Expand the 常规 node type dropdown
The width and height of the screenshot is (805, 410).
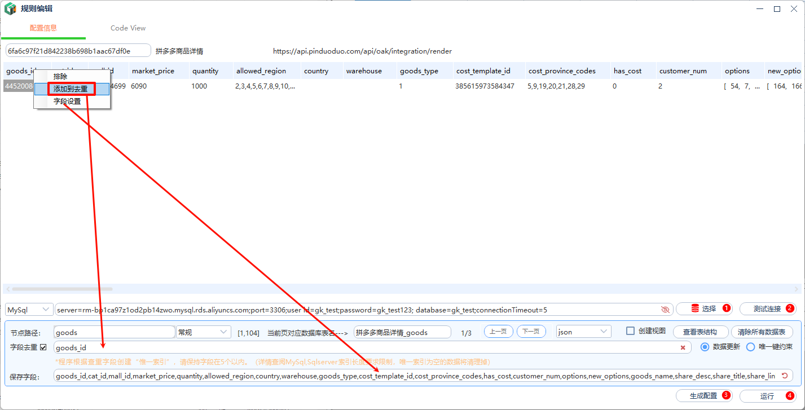[203, 332]
